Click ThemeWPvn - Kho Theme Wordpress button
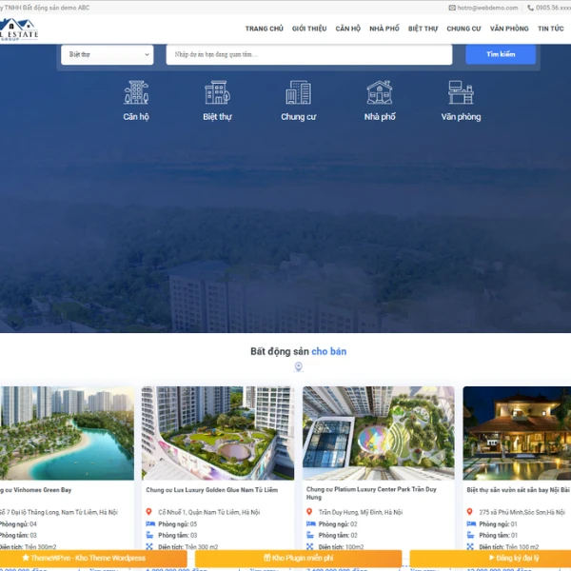This screenshot has width=571, height=571. 93,559
